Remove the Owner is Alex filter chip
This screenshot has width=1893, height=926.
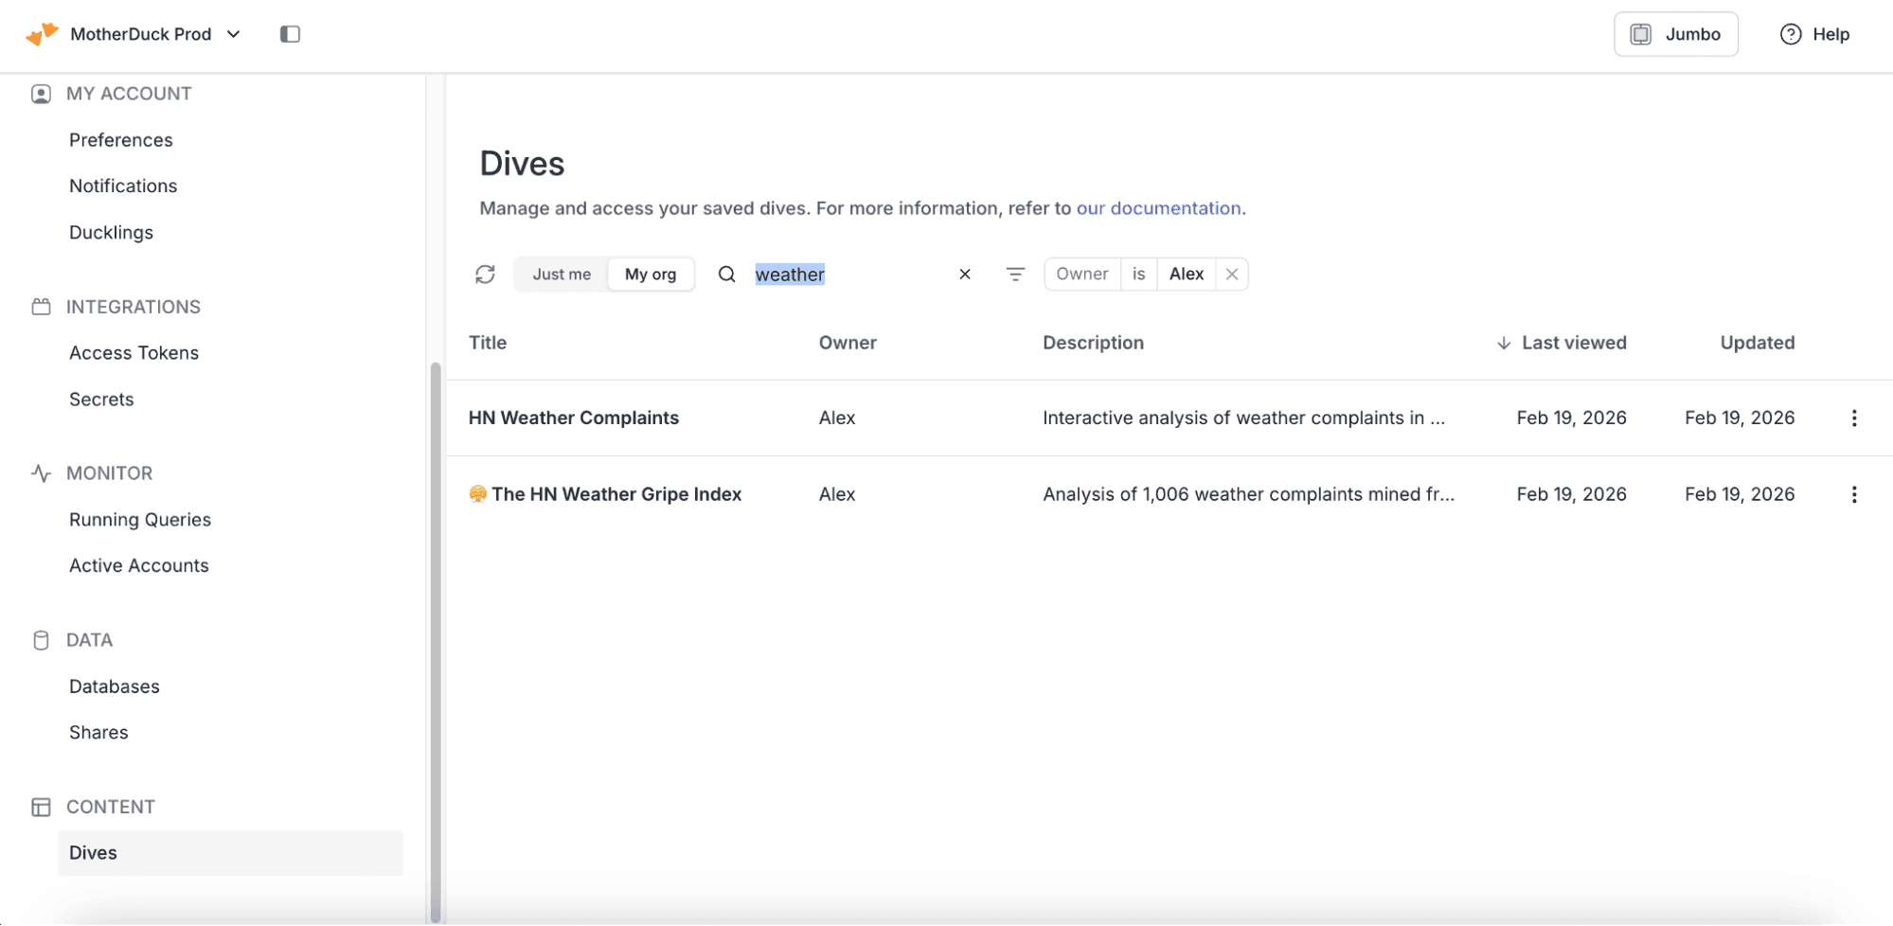(x=1232, y=274)
